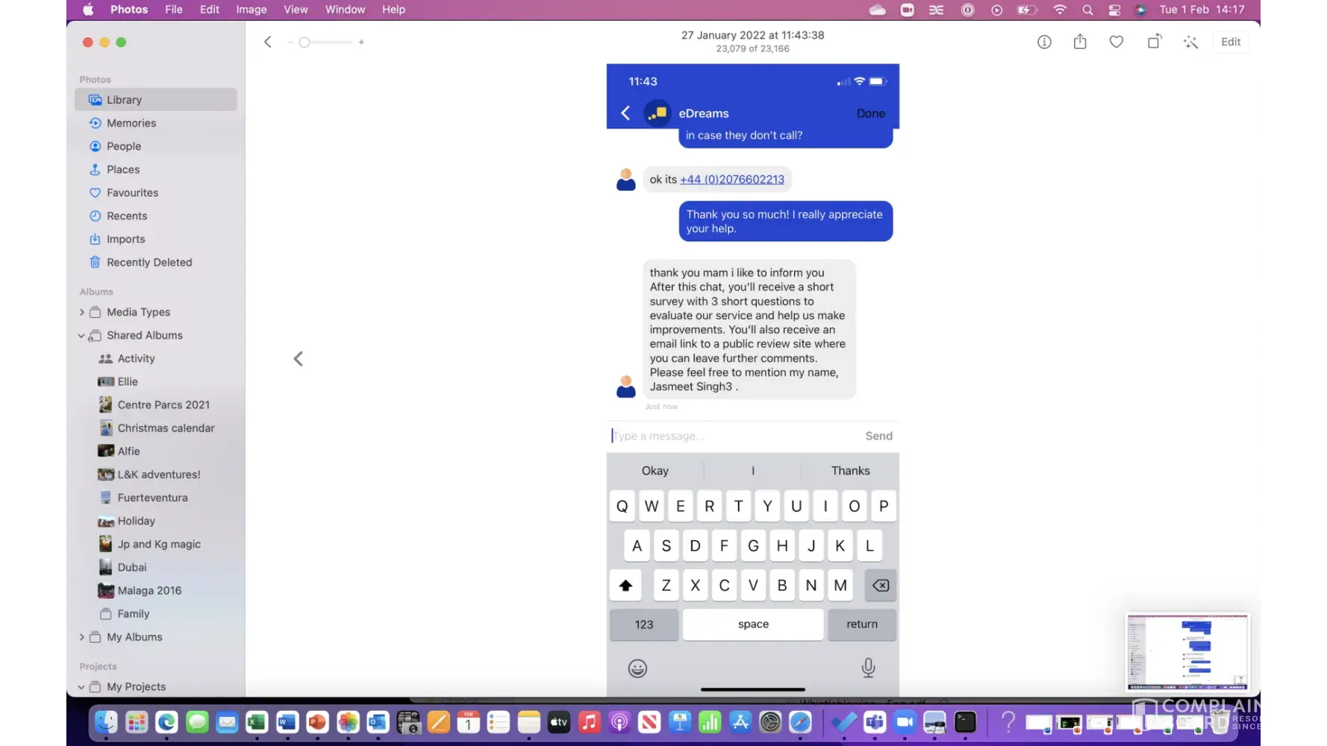Collapse the Shared Albums group
This screenshot has height=746, width=1327.
(81, 336)
